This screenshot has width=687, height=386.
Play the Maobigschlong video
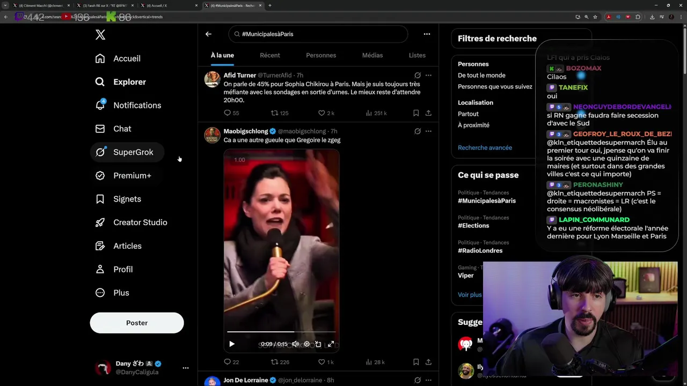coord(232,344)
